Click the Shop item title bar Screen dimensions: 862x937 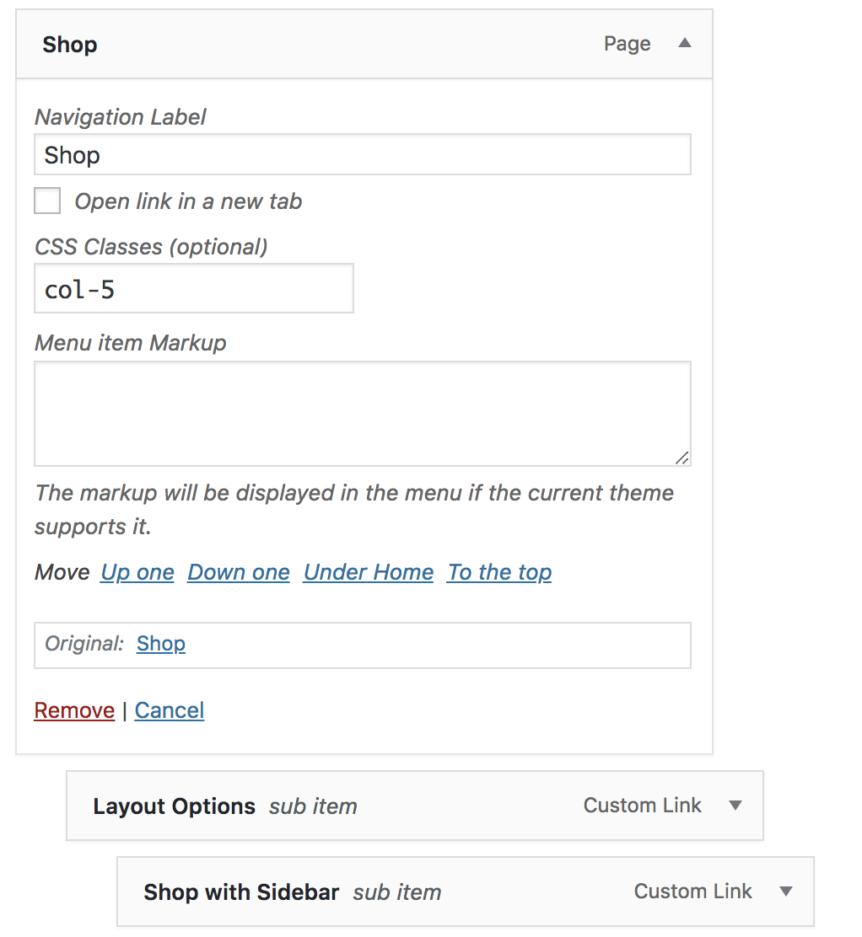click(x=364, y=44)
